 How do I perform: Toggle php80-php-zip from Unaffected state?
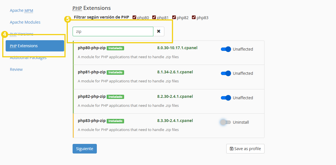[x=225, y=49]
